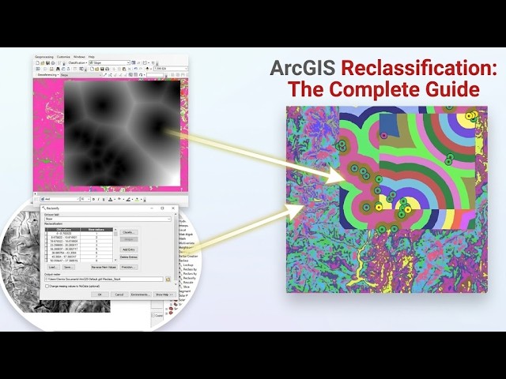Click OK in the Reclassify dialog
The width and height of the screenshot is (506, 379).
click(x=100, y=295)
